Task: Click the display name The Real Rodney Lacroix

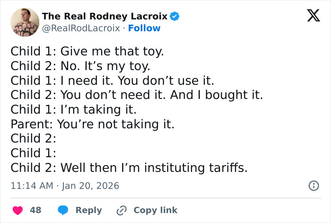Action: pyautogui.click(x=105, y=17)
